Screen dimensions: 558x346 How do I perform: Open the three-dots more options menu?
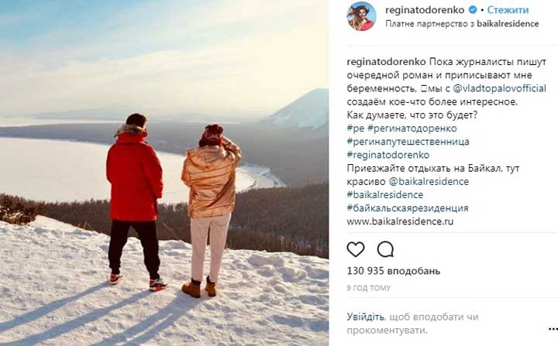[553, 329]
